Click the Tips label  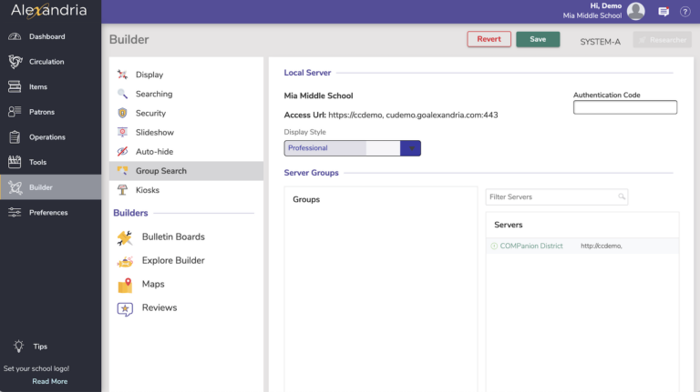(40, 347)
